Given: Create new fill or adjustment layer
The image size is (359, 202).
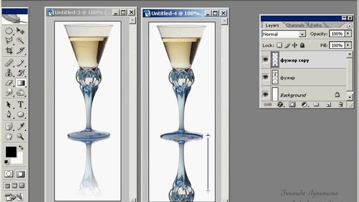Looking at the screenshot, I should (x=304, y=105).
